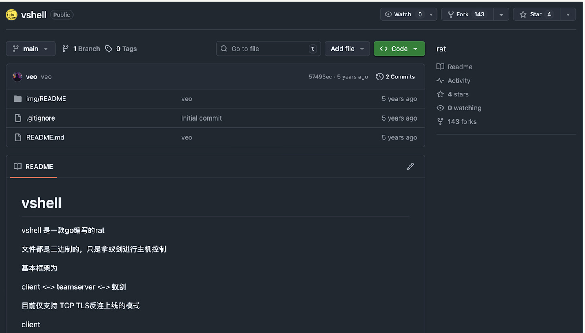Open Readme link in About sidebar
The width and height of the screenshot is (585, 333).
click(454, 67)
